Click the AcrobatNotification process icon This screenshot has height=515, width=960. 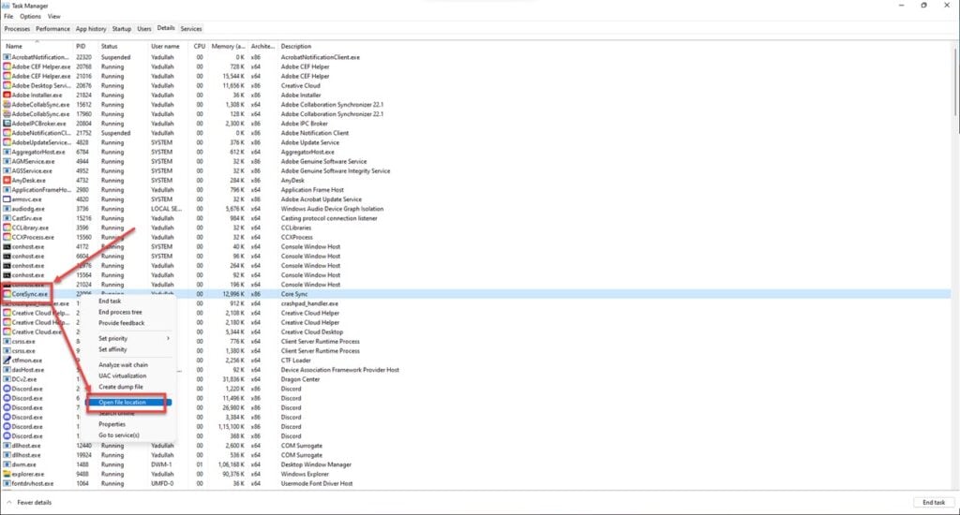pyautogui.click(x=7, y=57)
